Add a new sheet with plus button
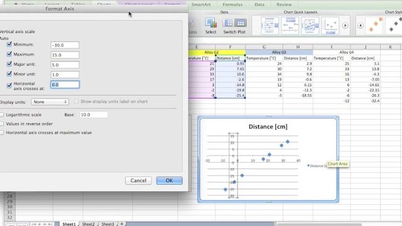This screenshot has height=226, width=402. (122, 223)
